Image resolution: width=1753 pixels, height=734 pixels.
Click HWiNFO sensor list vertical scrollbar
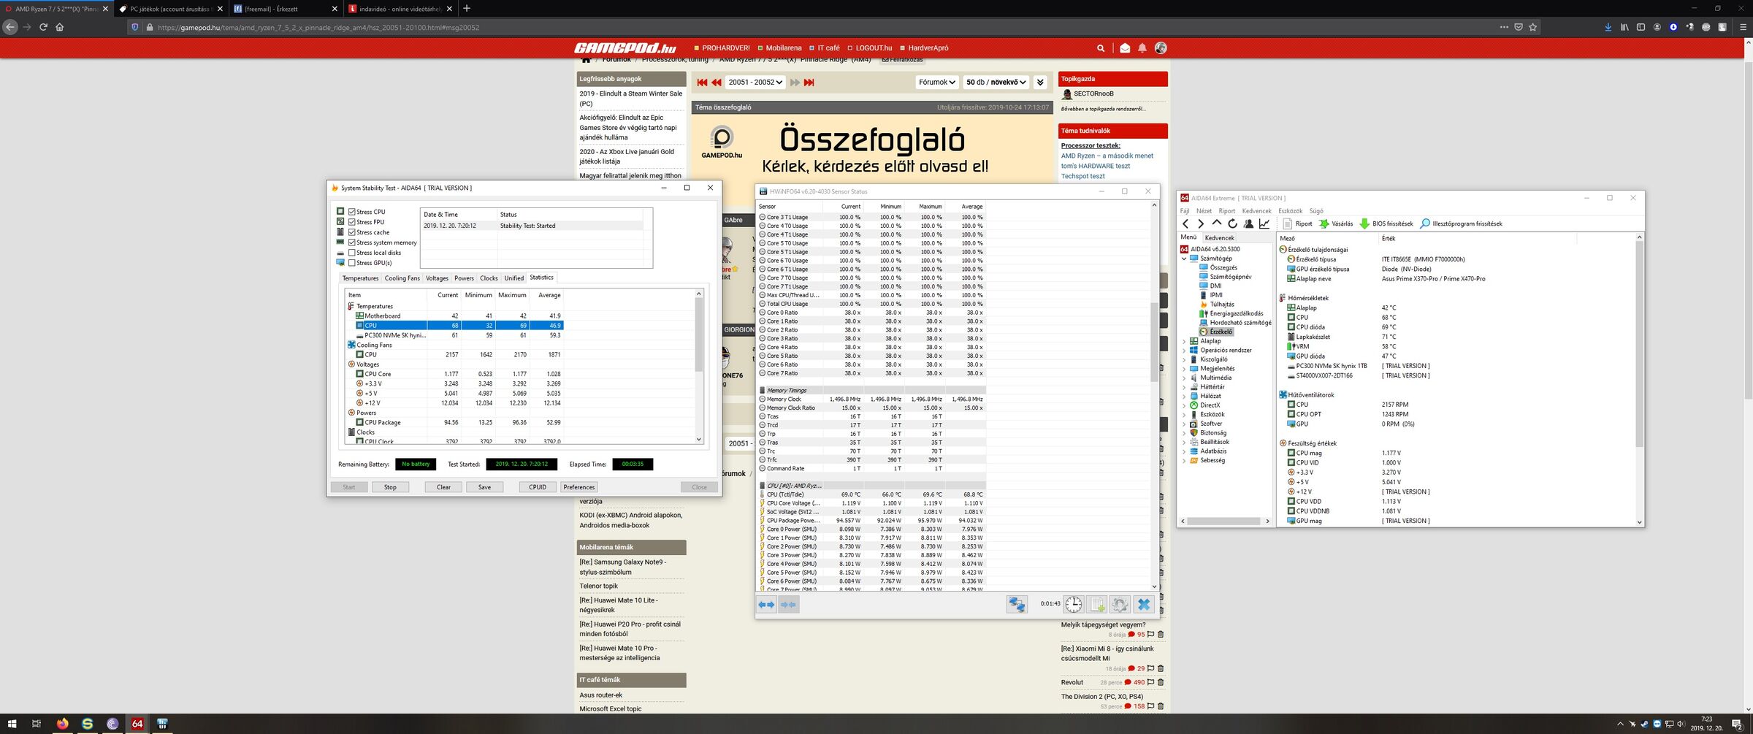pos(1154,395)
